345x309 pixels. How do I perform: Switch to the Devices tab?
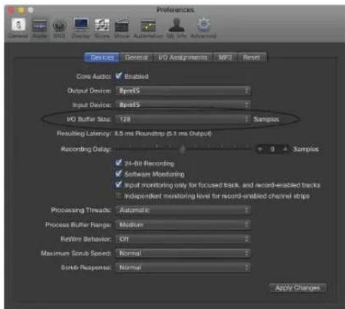(102, 57)
